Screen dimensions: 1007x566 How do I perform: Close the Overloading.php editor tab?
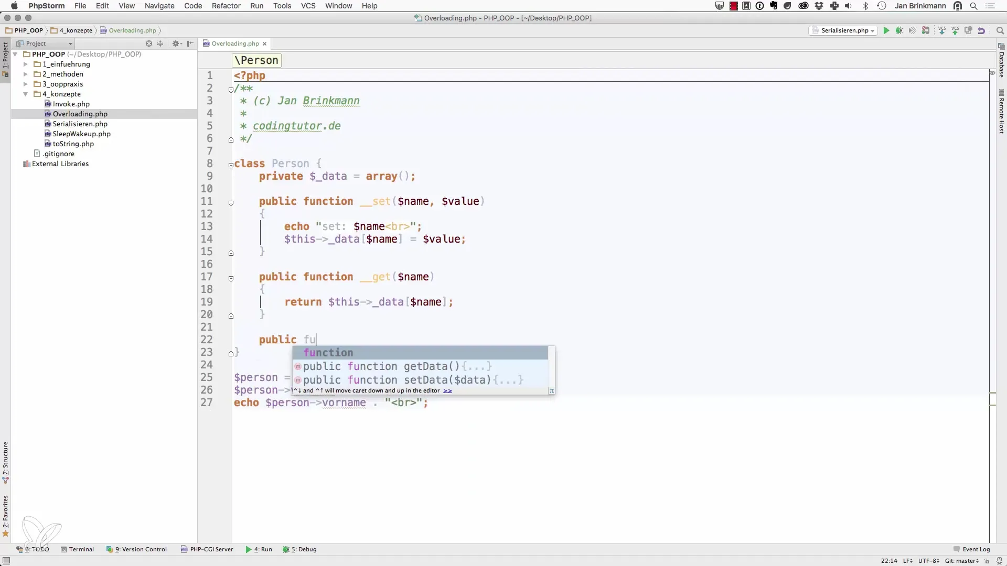(x=265, y=43)
